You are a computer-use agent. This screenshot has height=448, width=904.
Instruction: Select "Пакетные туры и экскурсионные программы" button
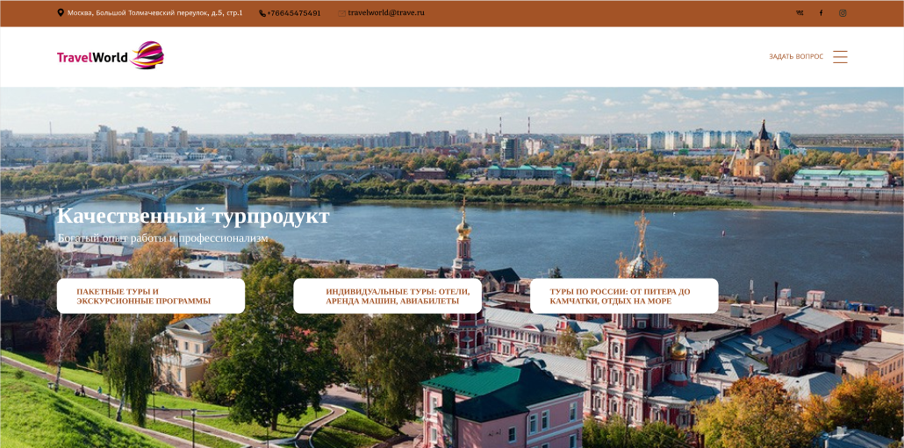pyautogui.click(x=151, y=296)
